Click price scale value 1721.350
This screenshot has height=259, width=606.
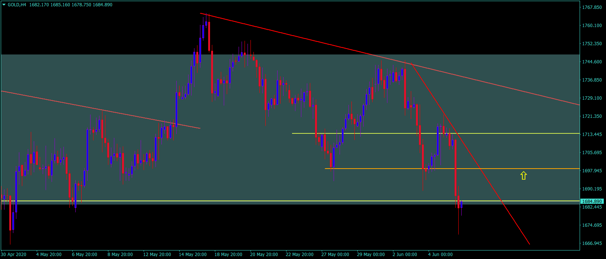coord(592,116)
